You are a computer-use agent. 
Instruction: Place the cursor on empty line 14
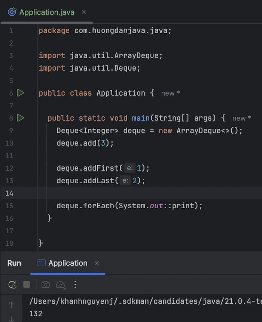click(x=150, y=193)
